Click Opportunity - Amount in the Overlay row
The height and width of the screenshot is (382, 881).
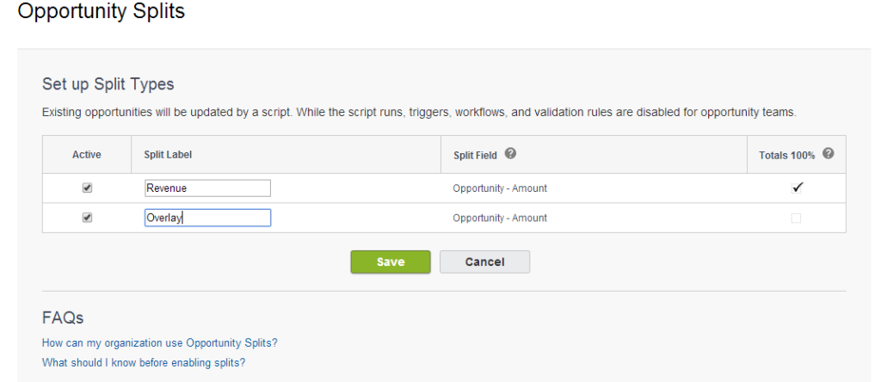click(x=500, y=218)
